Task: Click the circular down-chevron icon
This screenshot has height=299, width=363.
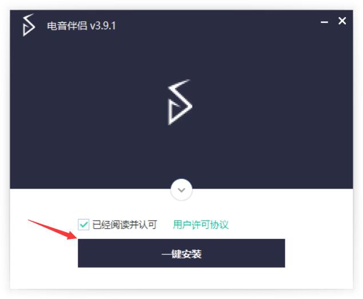Action: click(181, 190)
